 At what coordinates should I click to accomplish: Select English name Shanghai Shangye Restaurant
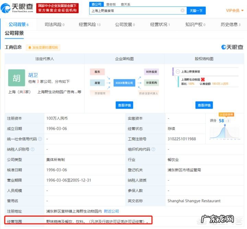pos(194,201)
